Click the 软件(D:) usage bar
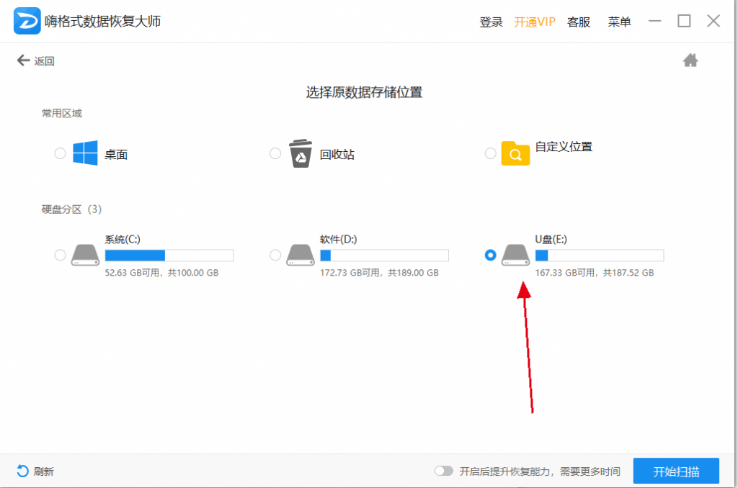Image resolution: width=738 pixels, height=488 pixels. point(385,256)
